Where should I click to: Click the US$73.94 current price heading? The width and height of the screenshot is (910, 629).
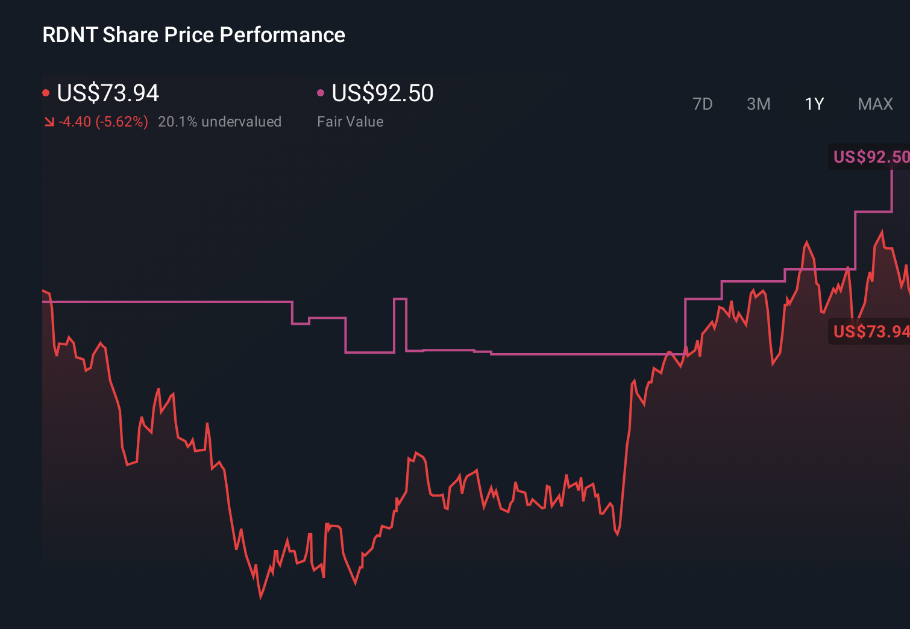(x=108, y=93)
